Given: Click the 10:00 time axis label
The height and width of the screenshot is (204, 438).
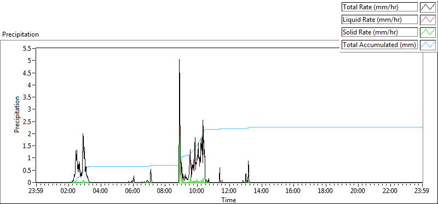Looking at the screenshot, I should [x=197, y=191].
